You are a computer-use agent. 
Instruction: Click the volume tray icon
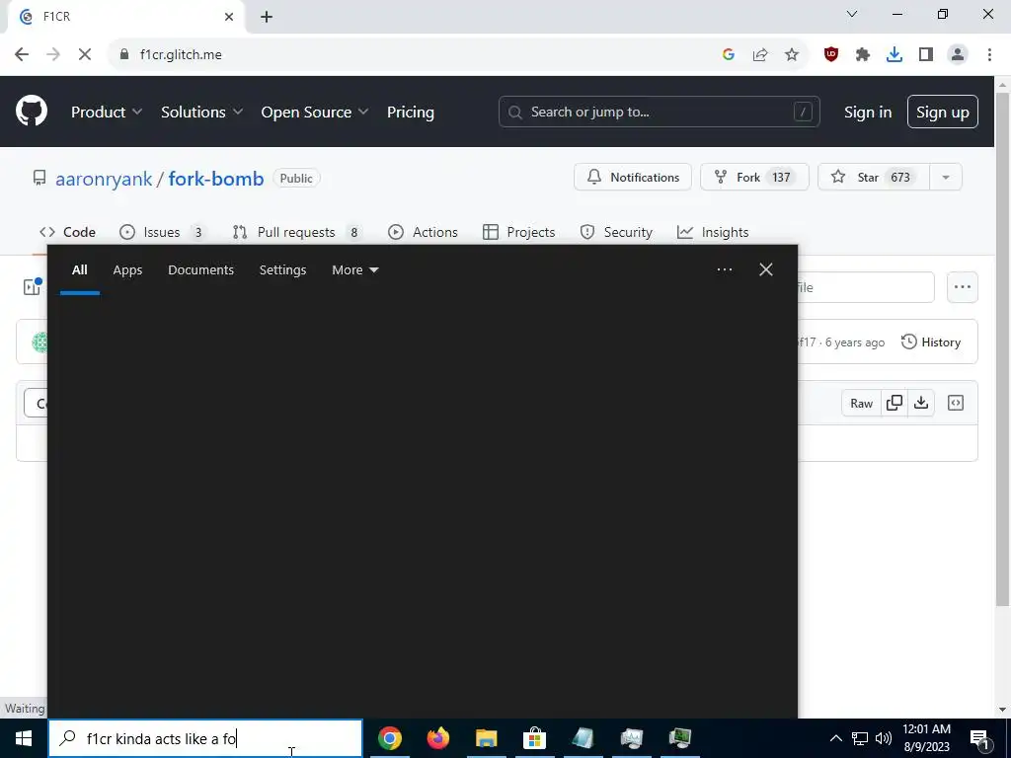[884, 738]
